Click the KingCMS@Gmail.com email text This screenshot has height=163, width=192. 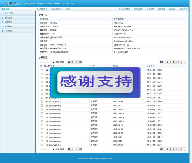59,52
